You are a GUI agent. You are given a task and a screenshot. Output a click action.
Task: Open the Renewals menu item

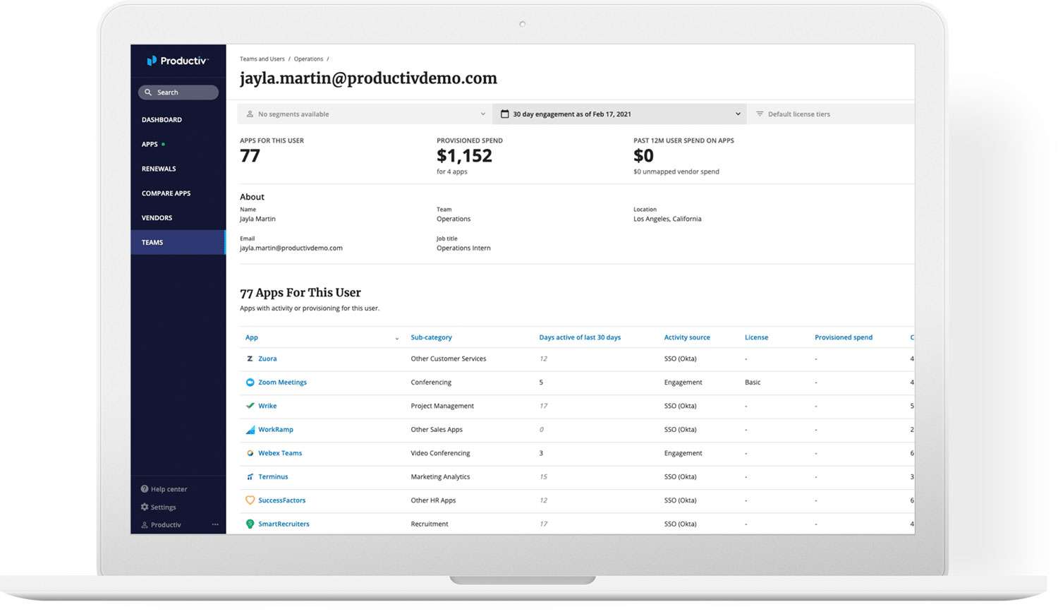coord(159,169)
